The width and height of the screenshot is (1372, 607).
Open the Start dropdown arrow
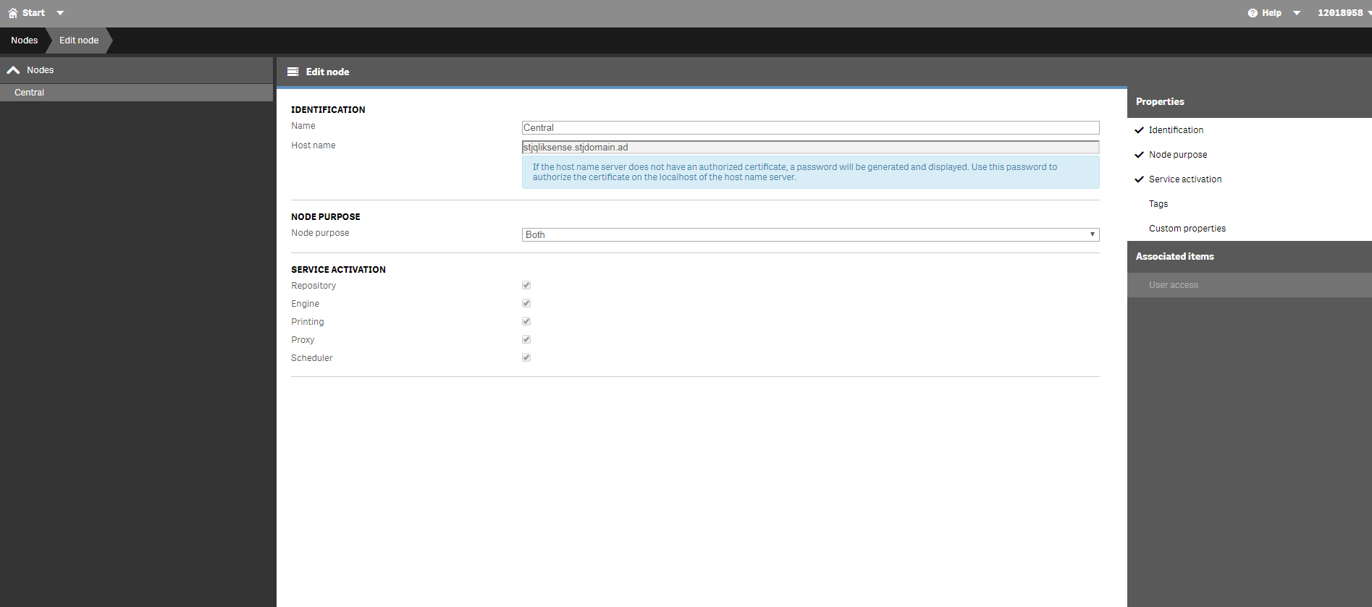[60, 13]
